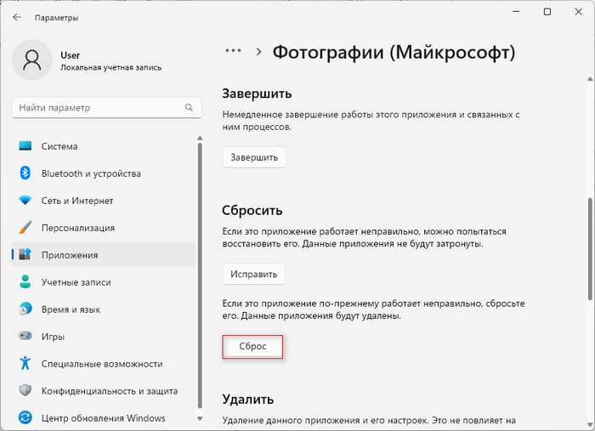Click the search magnifier icon
The image size is (595, 431).
click(189, 108)
